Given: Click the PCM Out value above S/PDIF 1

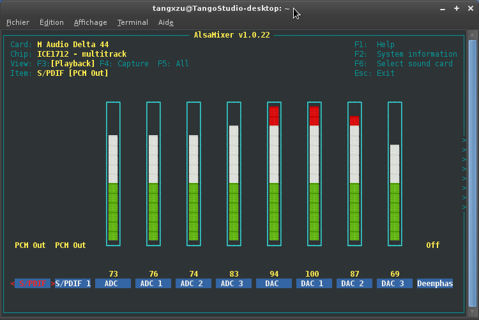Looking at the screenshot, I should [x=70, y=245].
